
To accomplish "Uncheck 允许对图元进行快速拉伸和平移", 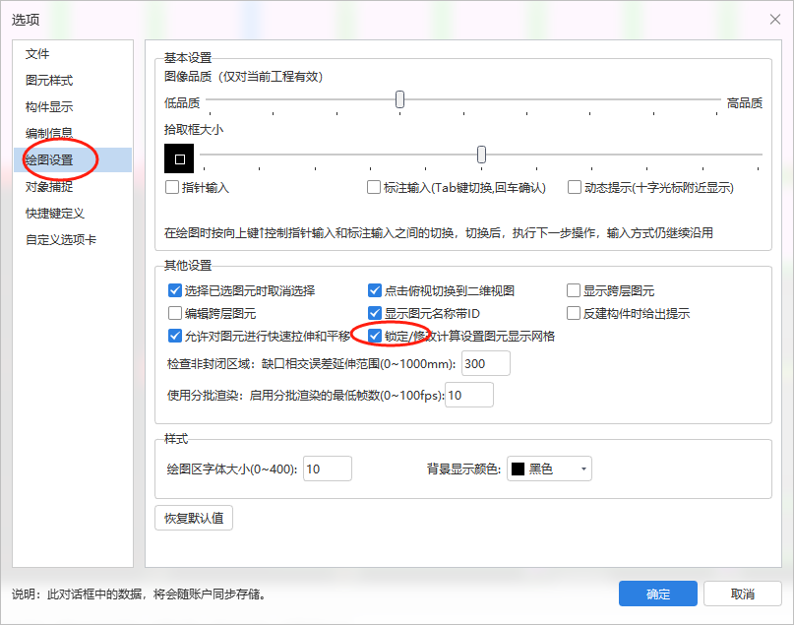I will pyautogui.click(x=175, y=336).
